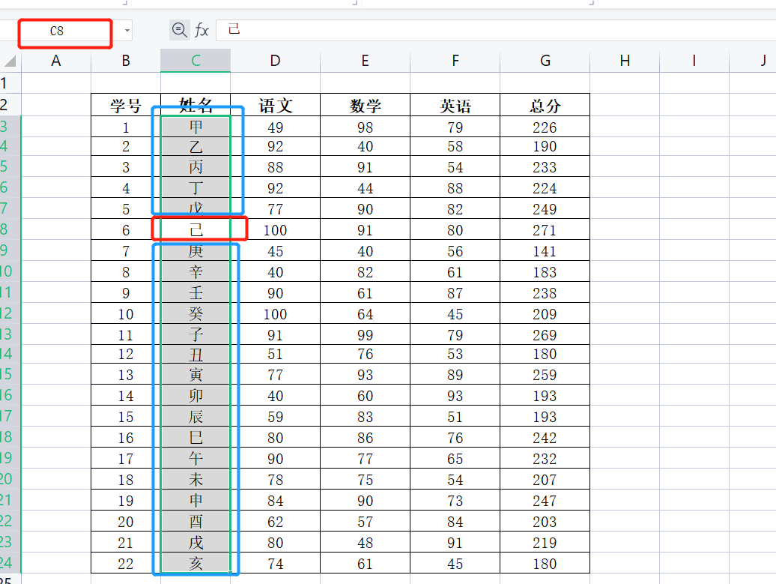
Task: Click the 英语 header cell
Action: pos(455,105)
